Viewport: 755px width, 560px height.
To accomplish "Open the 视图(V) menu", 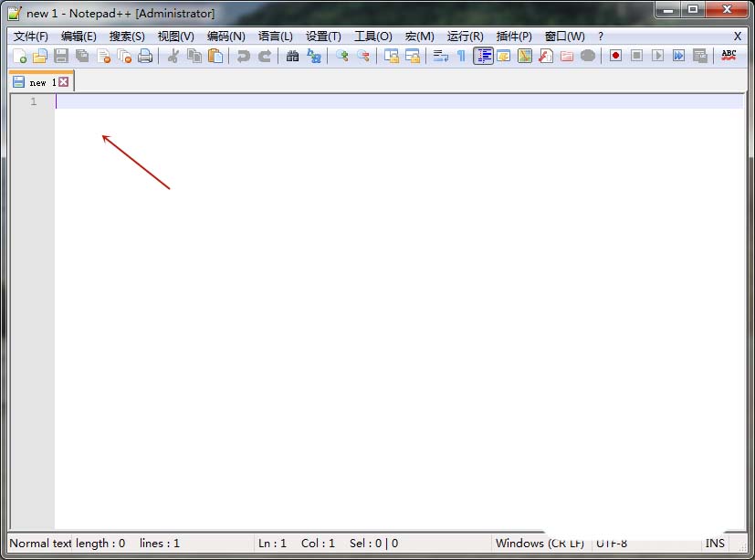I will (x=176, y=37).
